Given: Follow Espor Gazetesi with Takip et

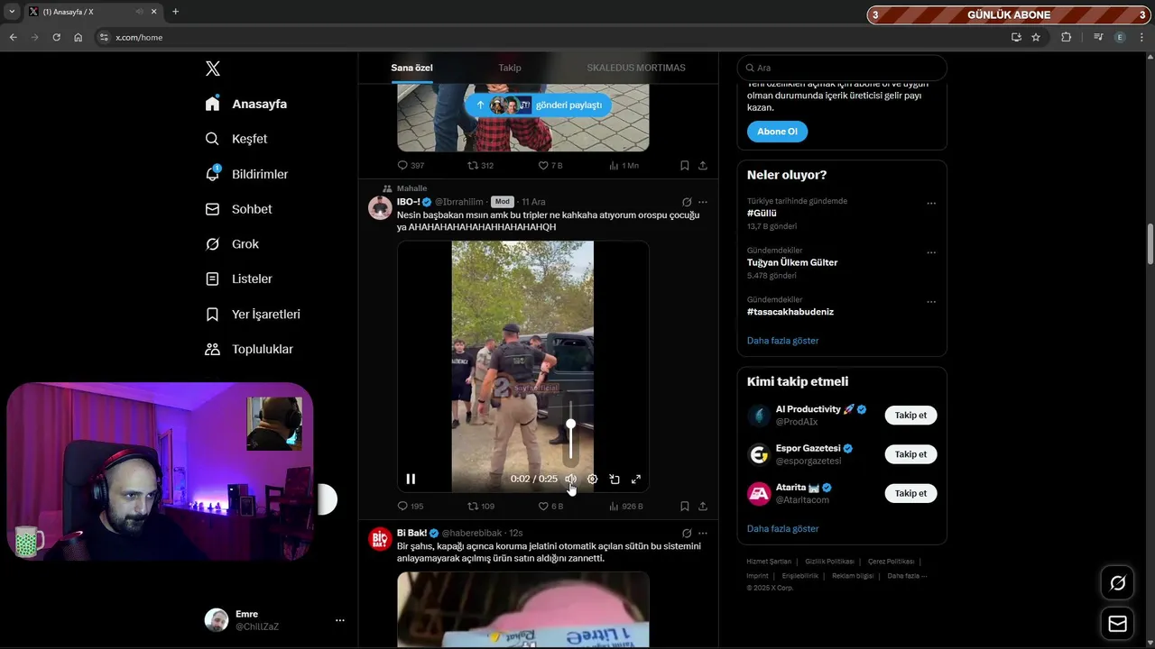Looking at the screenshot, I should point(910,454).
